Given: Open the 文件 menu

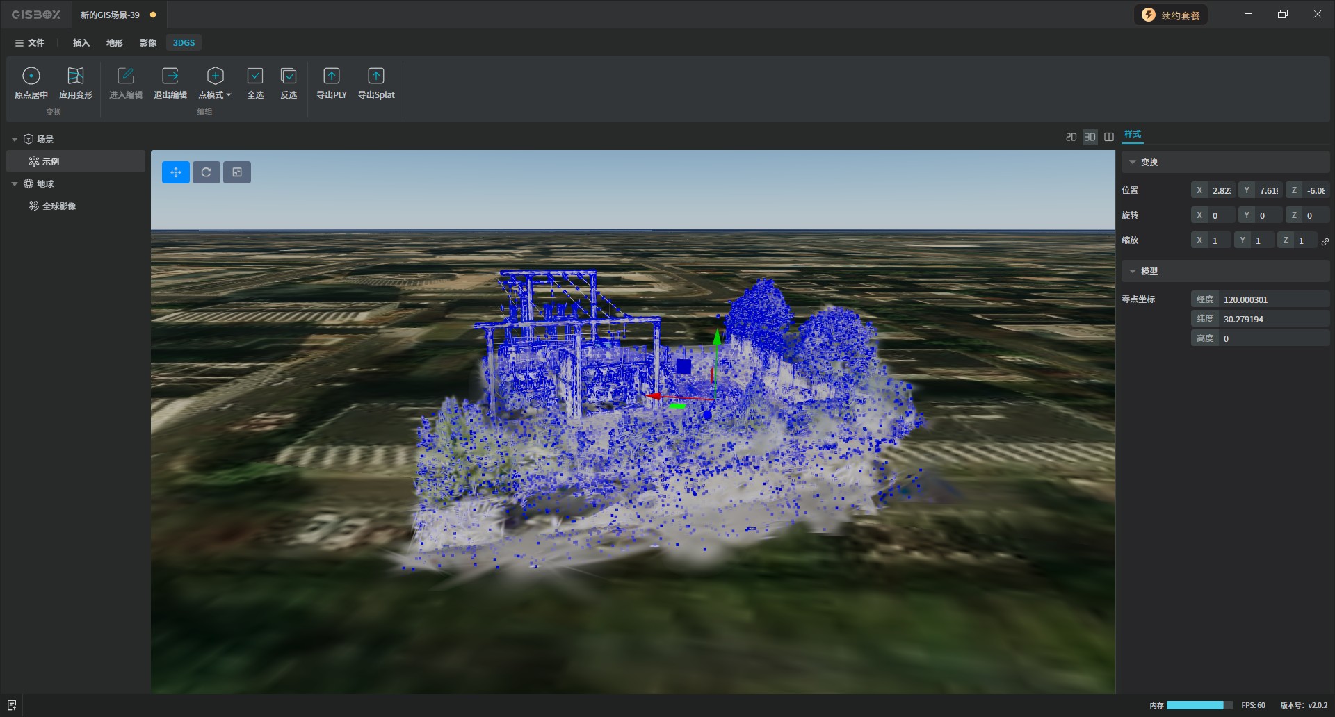Looking at the screenshot, I should coord(30,43).
